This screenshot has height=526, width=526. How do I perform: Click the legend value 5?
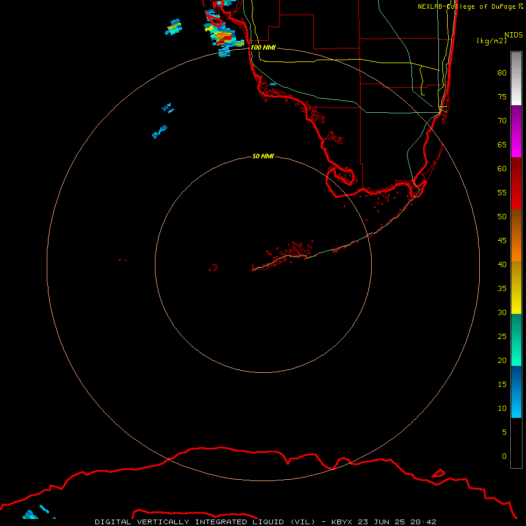[504, 432]
